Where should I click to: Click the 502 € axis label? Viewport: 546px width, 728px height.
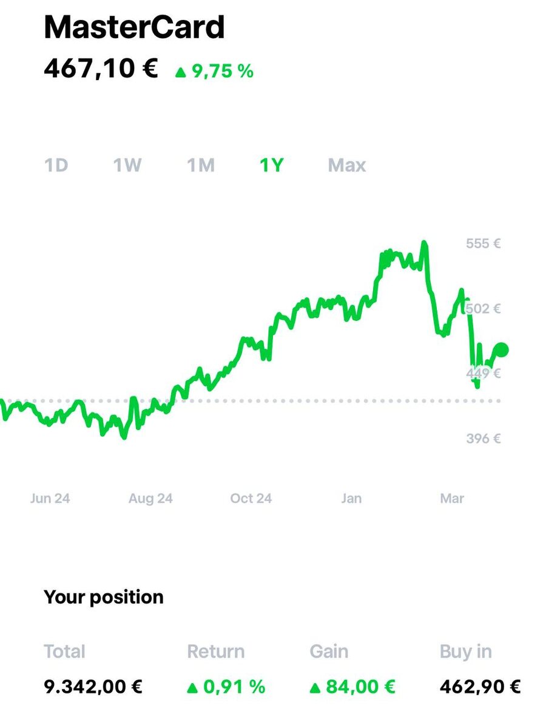pos(483,309)
